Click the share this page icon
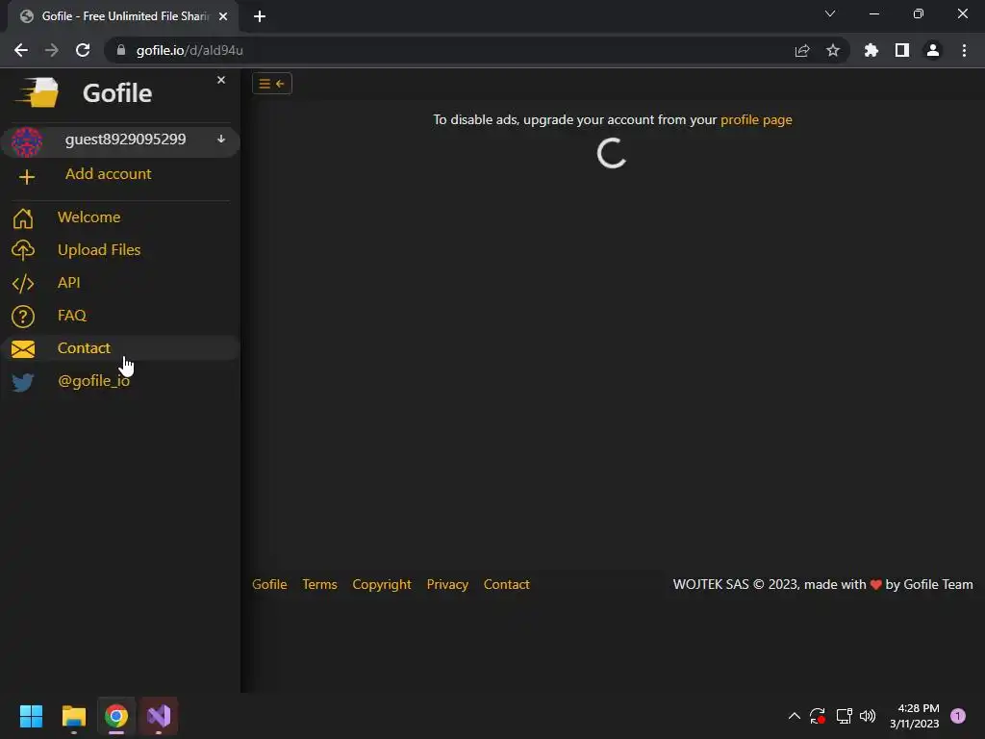This screenshot has width=985, height=739. 802,50
